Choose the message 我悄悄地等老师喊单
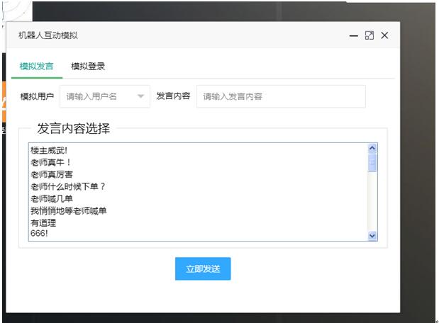Image resolution: width=439 pixels, height=323 pixels. tap(68, 210)
